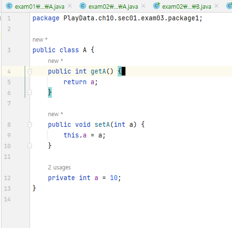This screenshot has width=232, height=228.
Task: Click the 'new *' hint above setA method
Action: [55, 114]
